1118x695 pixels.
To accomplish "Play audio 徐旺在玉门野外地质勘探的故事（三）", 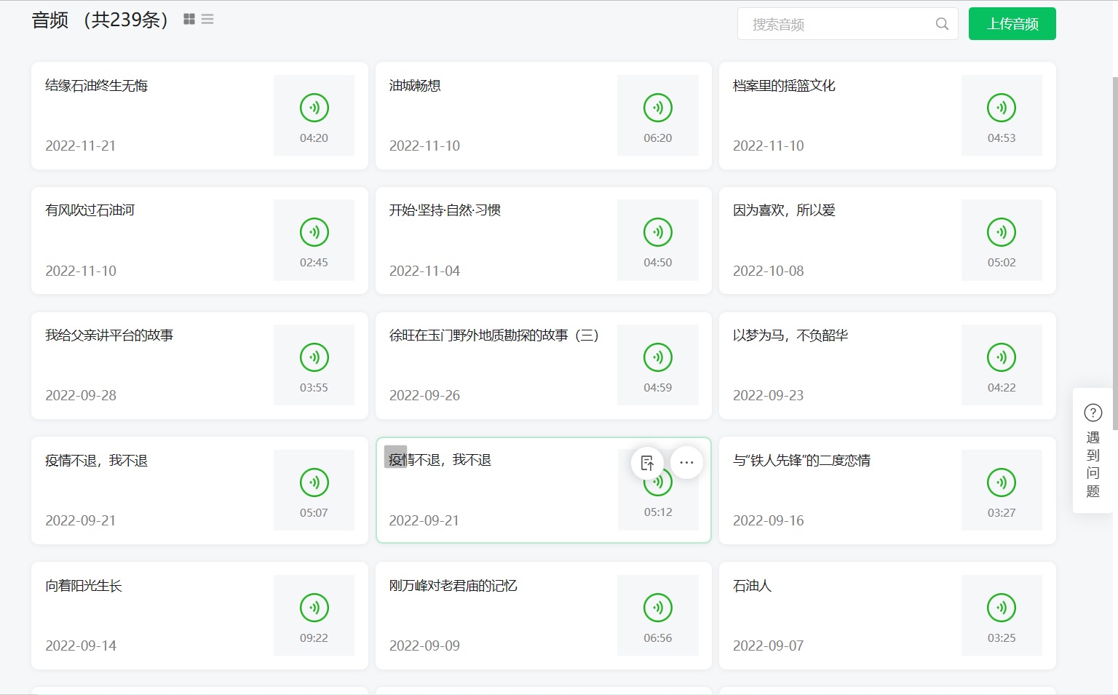I will pos(658,357).
